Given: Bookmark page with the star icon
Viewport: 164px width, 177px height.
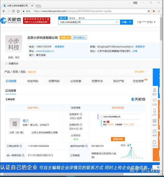Looking at the screenshot, I should click(x=149, y=11).
